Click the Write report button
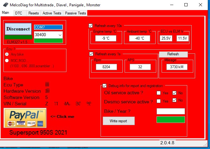This screenshot has height=149, width=210. (119, 121)
